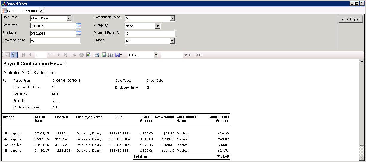Image resolution: width=366 pixels, height=162 pixels.
Task: Click check number 3223211
Action: pos(62,133)
